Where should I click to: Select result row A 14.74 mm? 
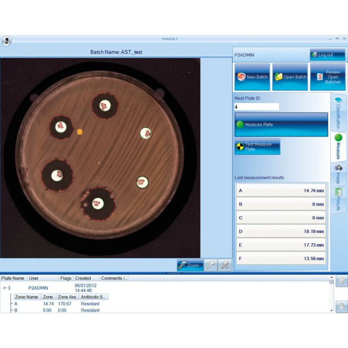click(281, 190)
